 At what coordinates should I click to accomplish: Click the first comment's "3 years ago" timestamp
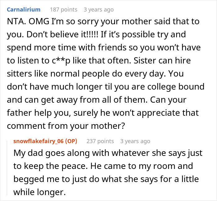coord(99,10)
